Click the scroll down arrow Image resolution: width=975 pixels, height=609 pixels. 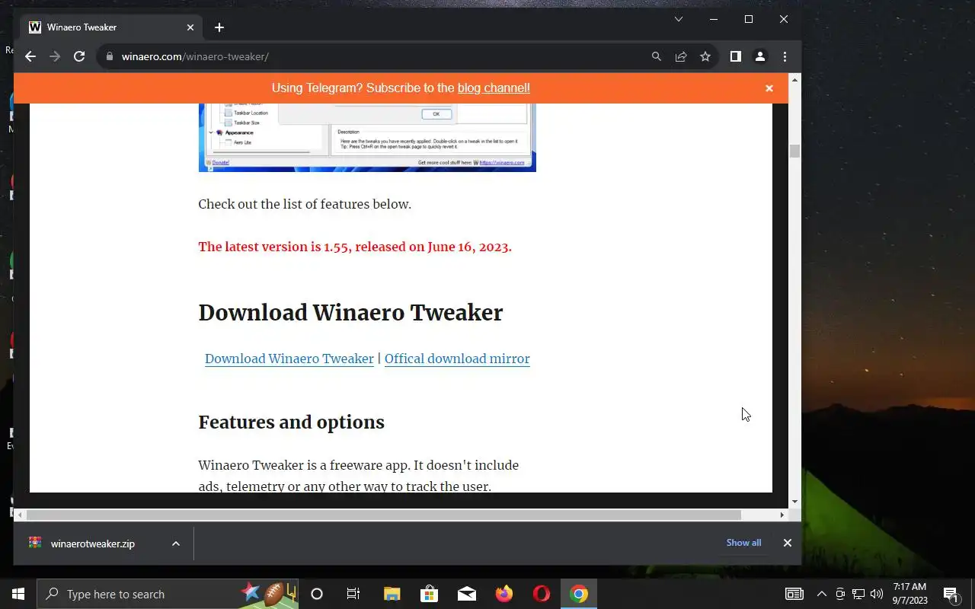794,502
